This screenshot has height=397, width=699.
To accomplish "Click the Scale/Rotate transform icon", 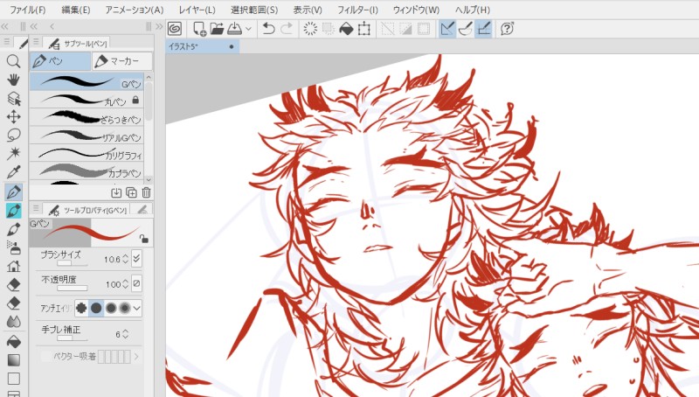I will pyautogui.click(x=364, y=29).
